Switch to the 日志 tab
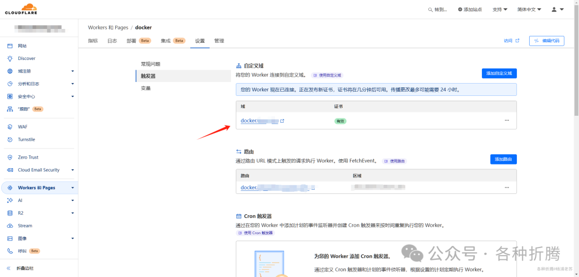Screen dimensions: 579x277 112,41
